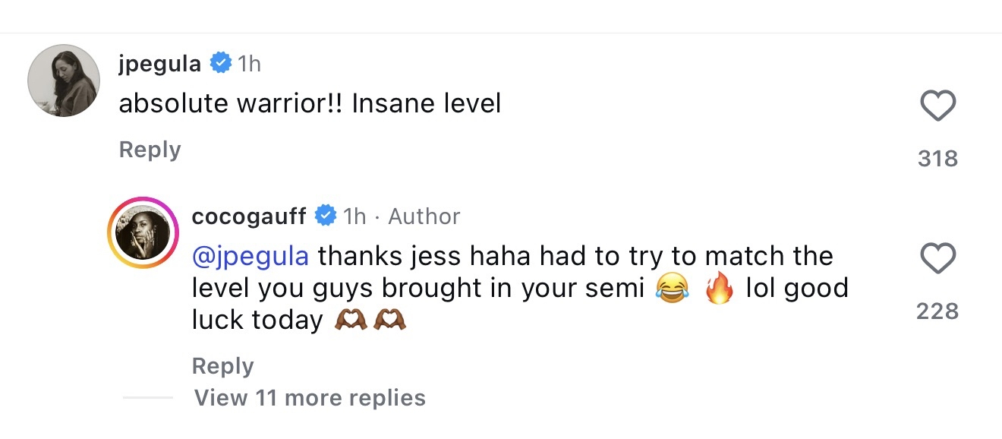Viewport: 1002px width, 439px height.
Task: Show who liked via the 318 count
Action: 937,158
